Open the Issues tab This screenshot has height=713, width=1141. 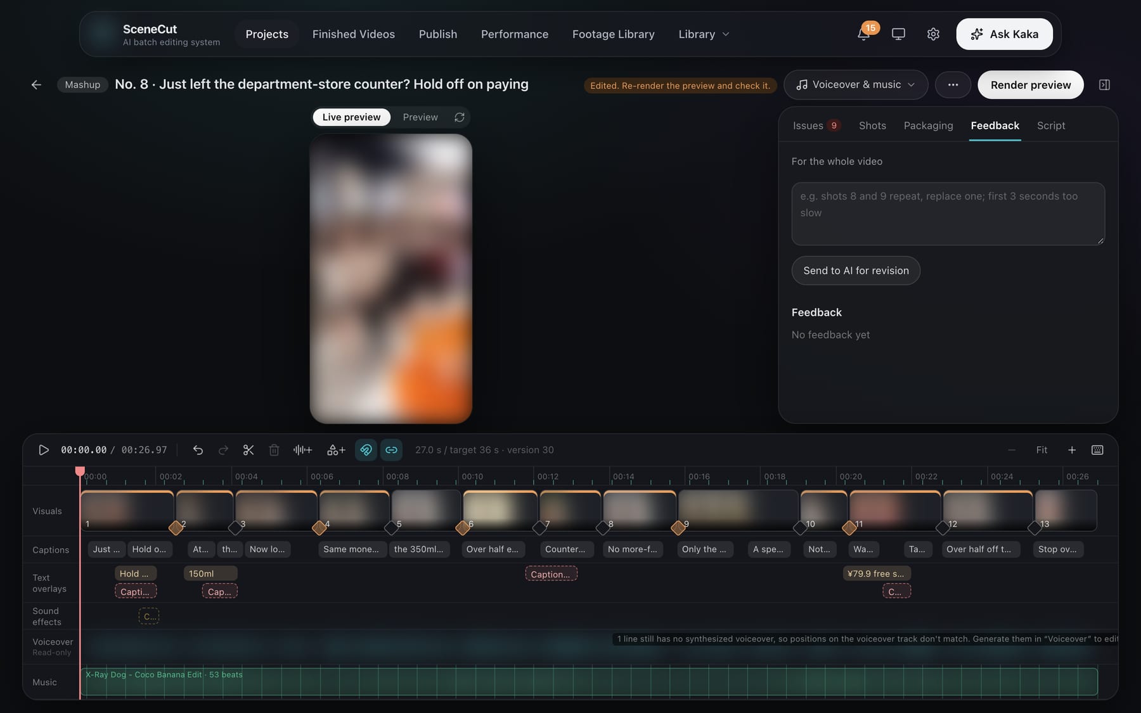(x=816, y=125)
